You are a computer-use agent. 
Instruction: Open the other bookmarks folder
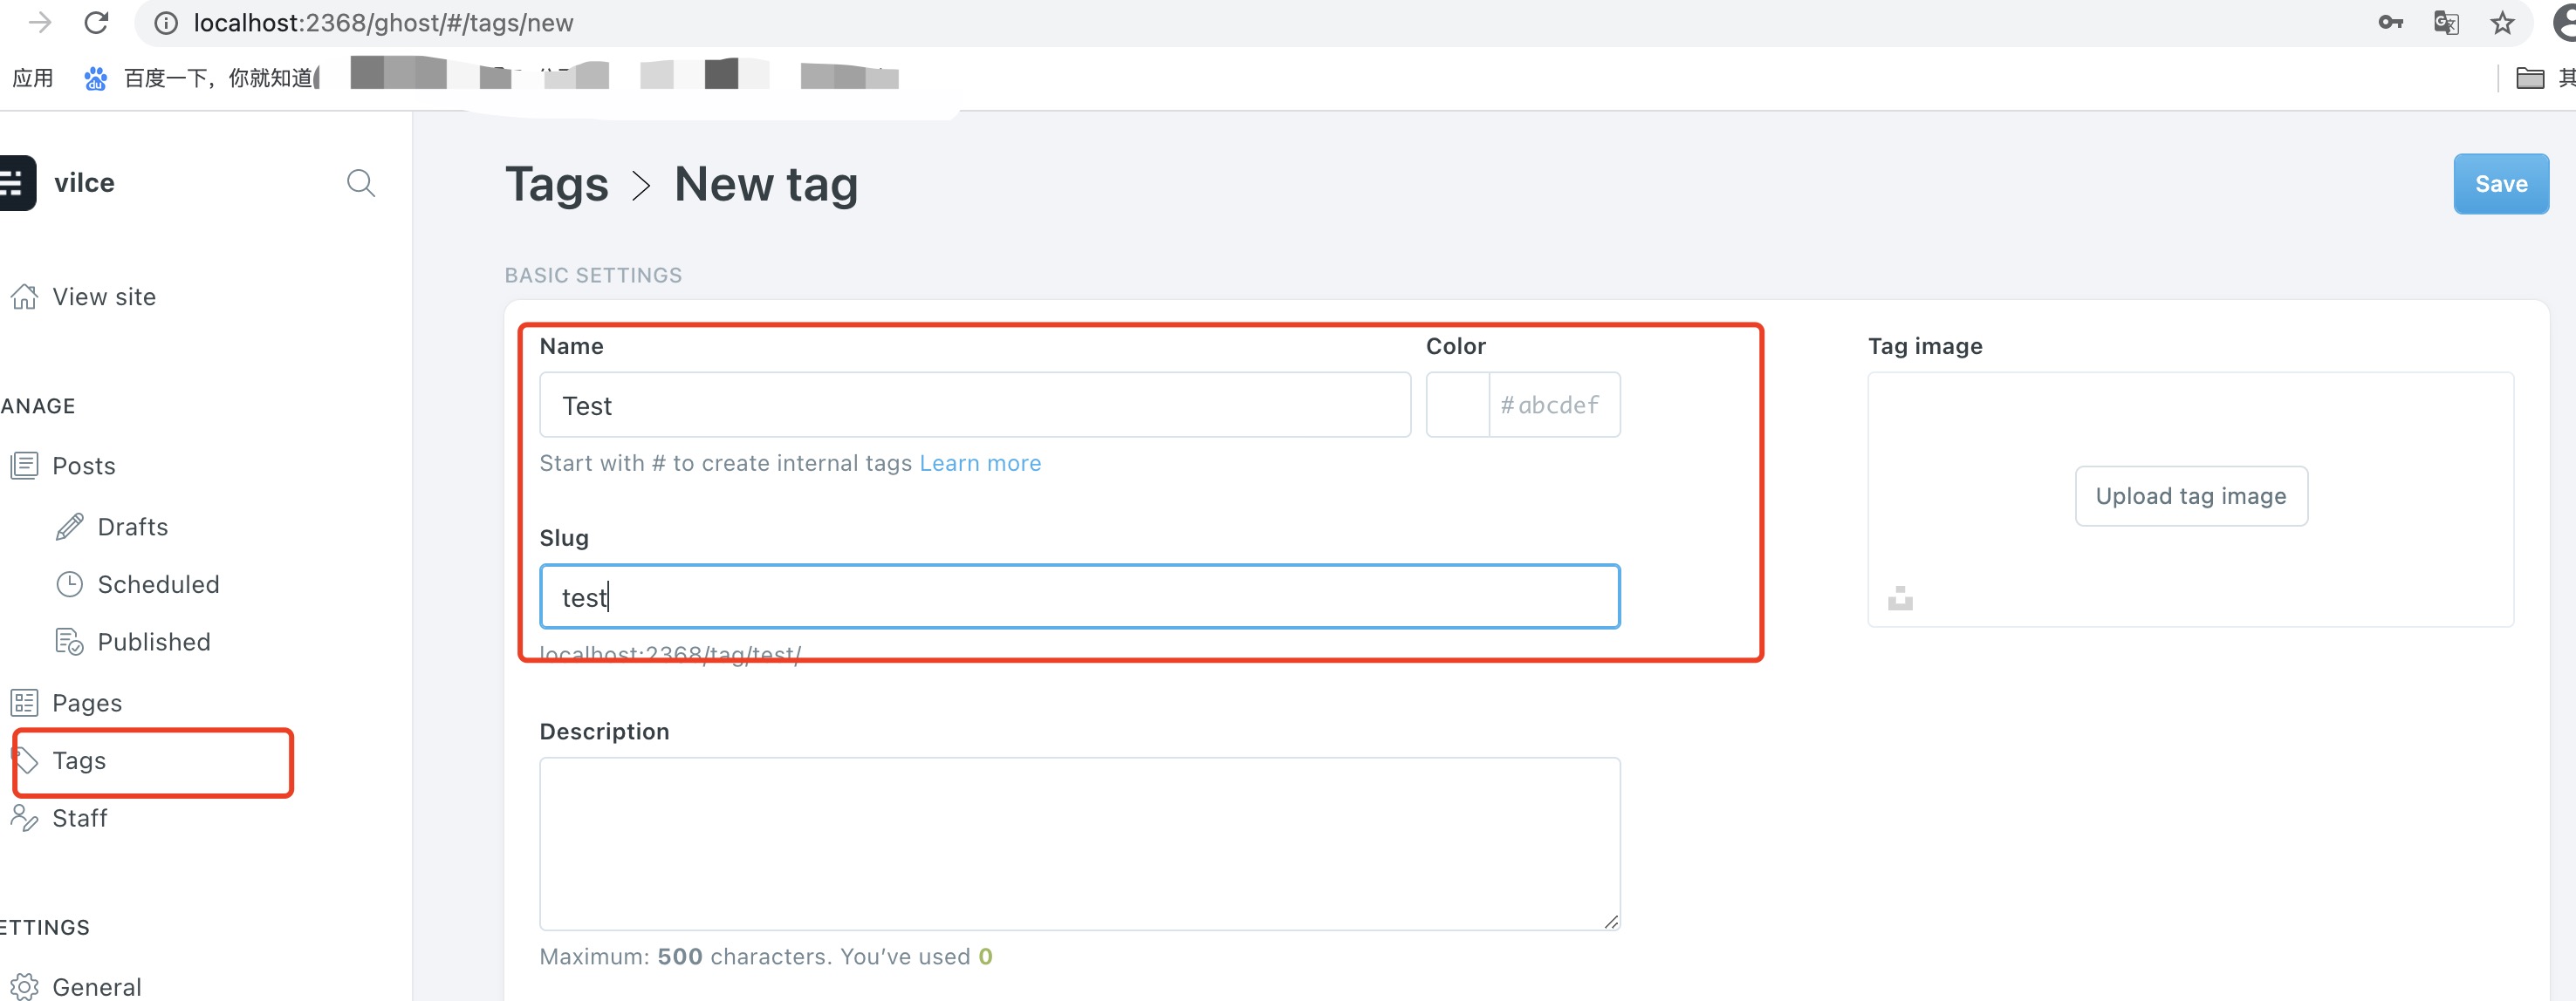(x=2530, y=77)
